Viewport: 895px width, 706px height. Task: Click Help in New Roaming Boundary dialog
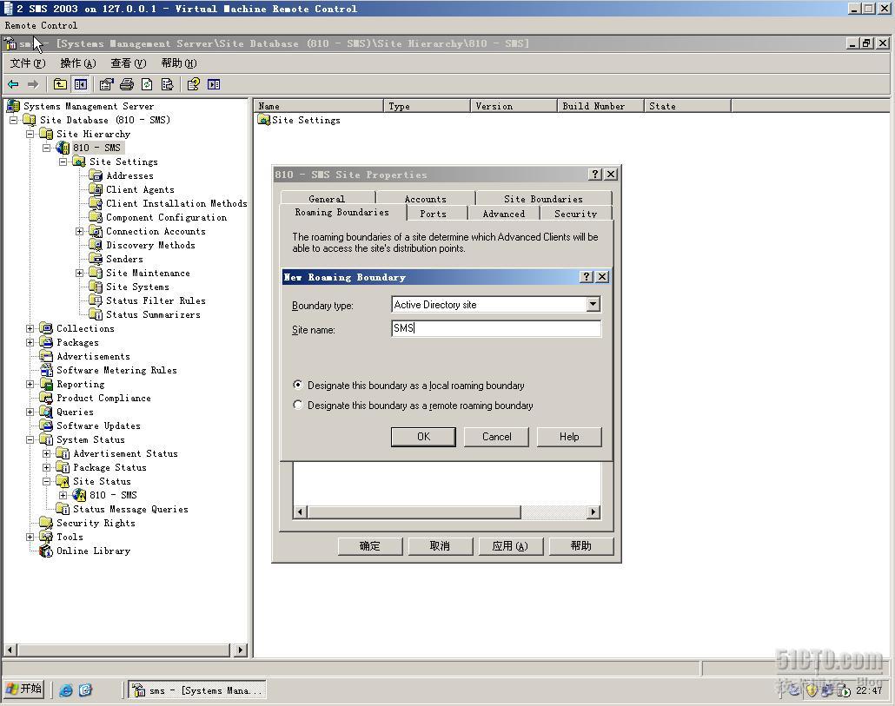click(569, 437)
